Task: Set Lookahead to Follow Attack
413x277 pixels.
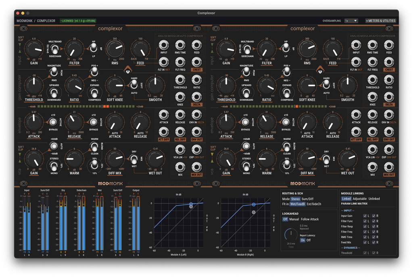Action: 310,219
